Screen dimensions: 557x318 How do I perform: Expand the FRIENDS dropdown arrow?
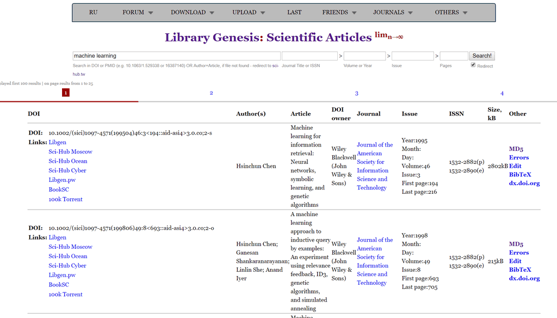pyautogui.click(x=354, y=13)
